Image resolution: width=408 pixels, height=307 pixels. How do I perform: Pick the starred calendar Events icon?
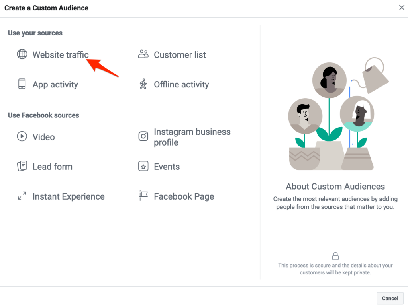coord(143,166)
